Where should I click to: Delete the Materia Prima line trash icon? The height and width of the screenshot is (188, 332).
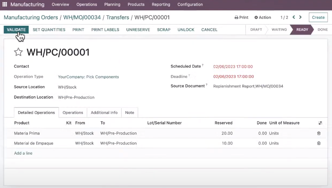pyautogui.click(x=319, y=133)
